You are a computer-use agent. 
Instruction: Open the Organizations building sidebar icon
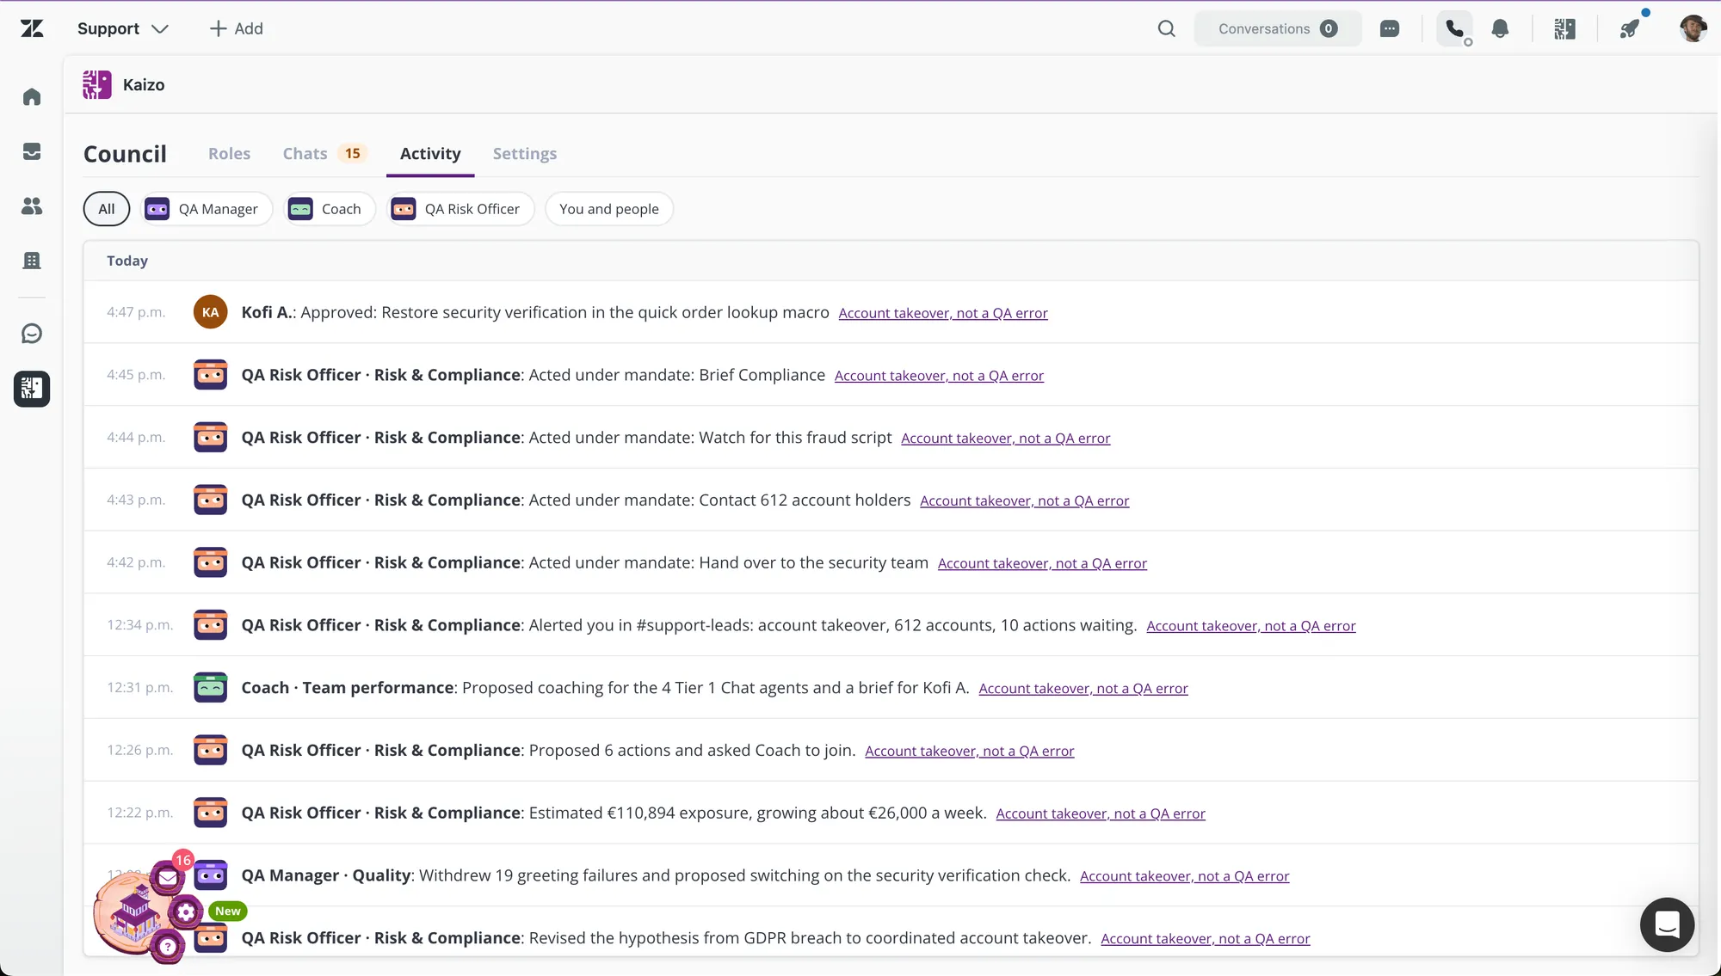pyautogui.click(x=32, y=261)
